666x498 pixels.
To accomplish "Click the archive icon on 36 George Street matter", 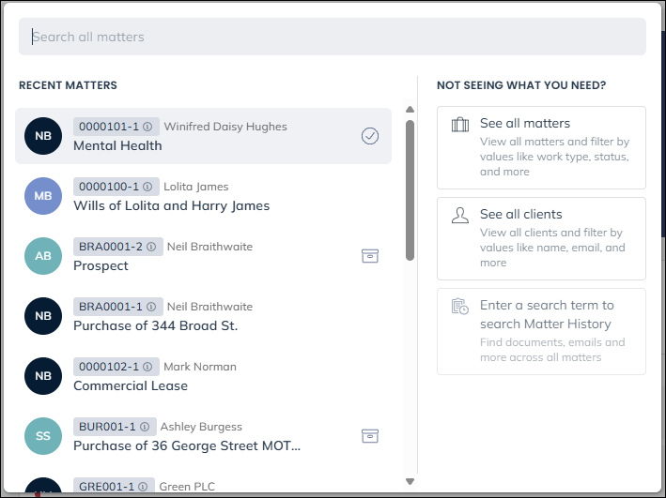I will pos(370,436).
